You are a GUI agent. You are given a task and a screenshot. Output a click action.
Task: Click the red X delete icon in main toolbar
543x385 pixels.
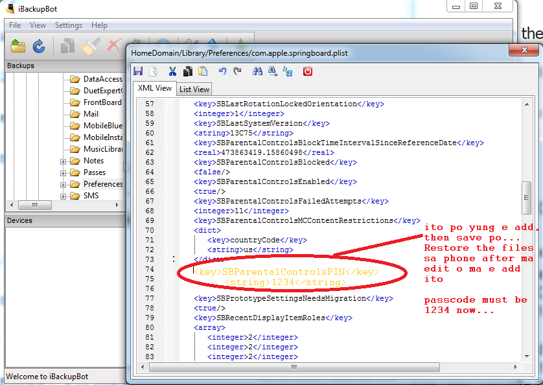pos(113,46)
